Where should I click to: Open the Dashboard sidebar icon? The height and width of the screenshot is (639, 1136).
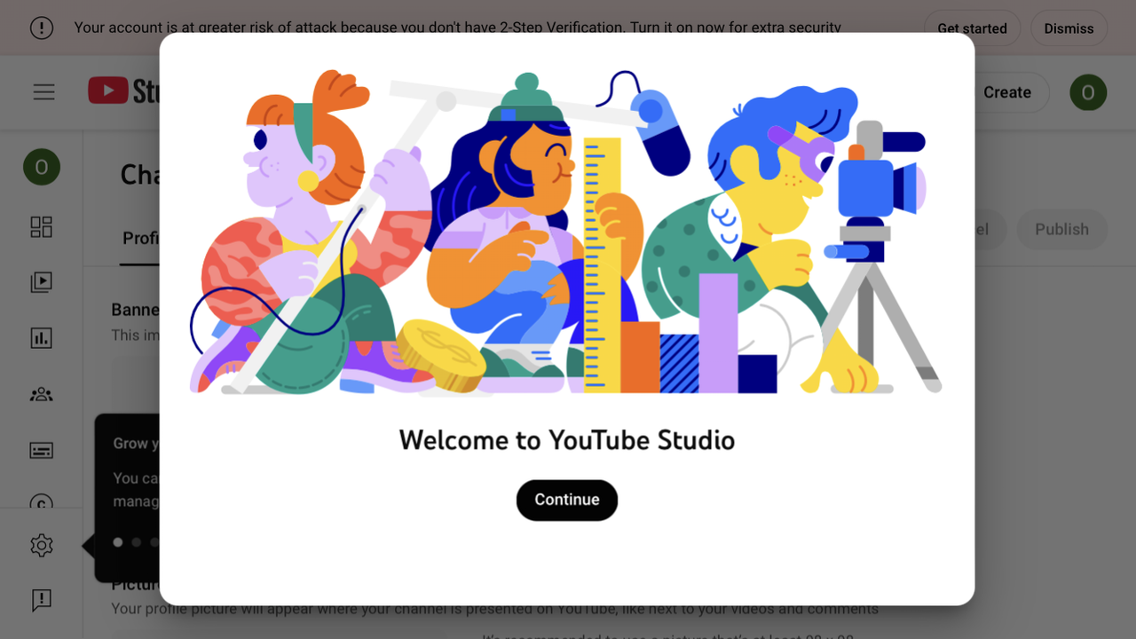point(42,227)
